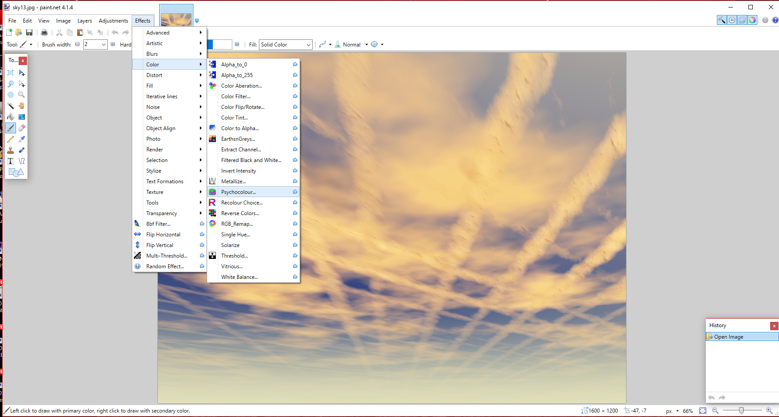Close the Tools window
Image resolution: width=779 pixels, height=417 pixels.
pyautogui.click(x=23, y=61)
